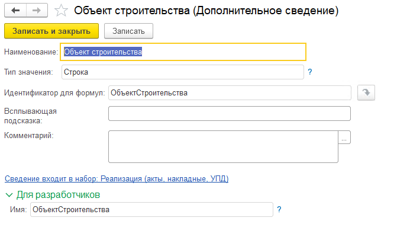410x227 pixels.
Task: Click the Наименование label
Action: [31, 52]
